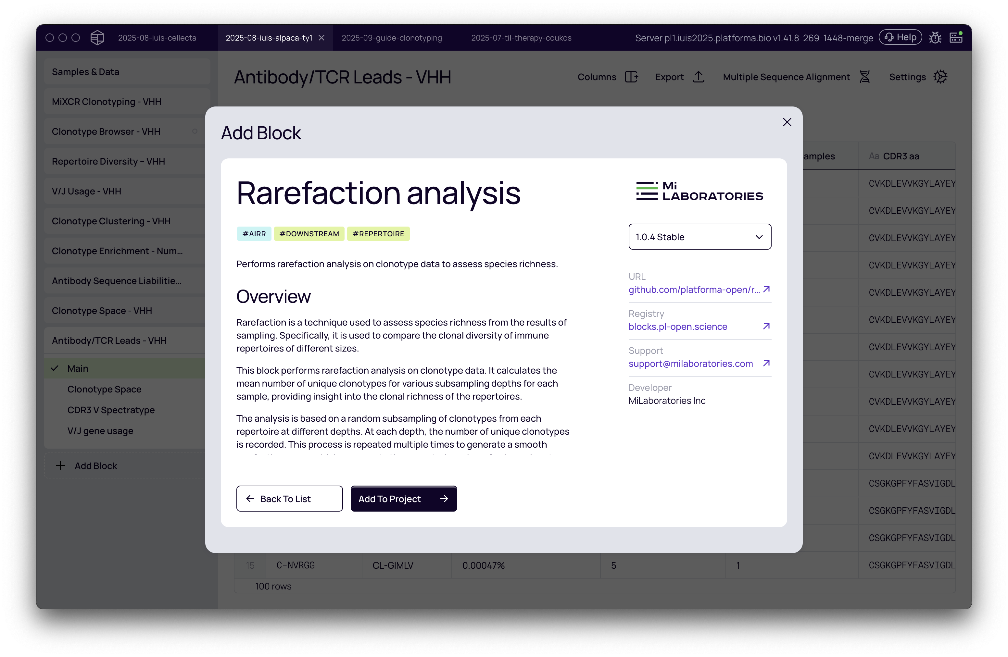Click the server status icon with green indicator

pos(956,37)
